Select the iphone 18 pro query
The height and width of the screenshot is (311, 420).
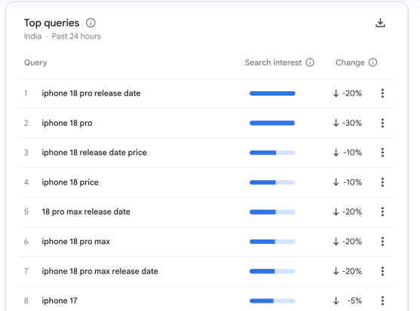click(66, 123)
